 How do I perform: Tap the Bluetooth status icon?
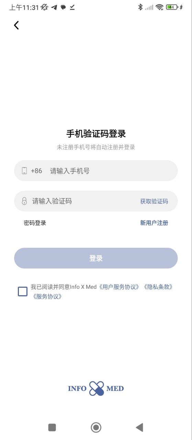point(140,7)
